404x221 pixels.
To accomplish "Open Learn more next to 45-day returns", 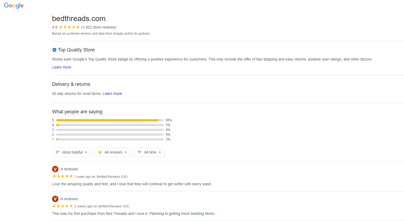I will coord(112,94).
